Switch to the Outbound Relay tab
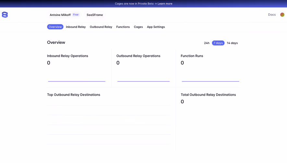The width and height of the screenshot is (287, 163). 101,27
